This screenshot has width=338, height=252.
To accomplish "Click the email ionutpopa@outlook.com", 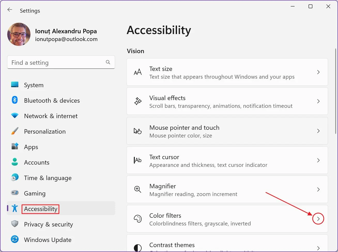I will [x=66, y=39].
